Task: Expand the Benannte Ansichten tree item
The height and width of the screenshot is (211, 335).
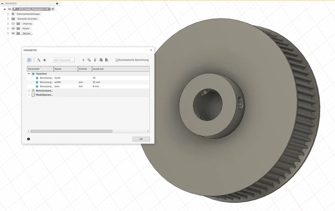Action: click(x=8, y=19)
